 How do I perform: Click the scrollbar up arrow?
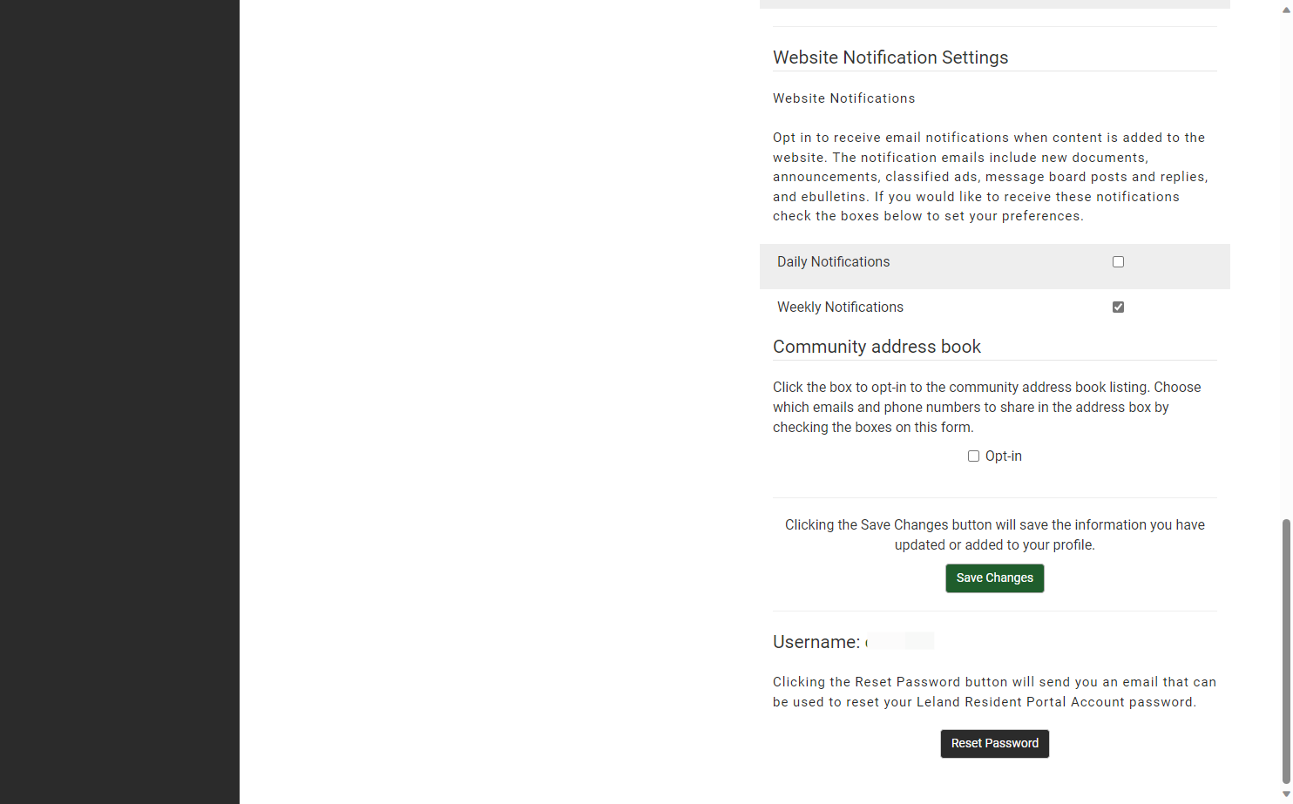coord(1286,10)
